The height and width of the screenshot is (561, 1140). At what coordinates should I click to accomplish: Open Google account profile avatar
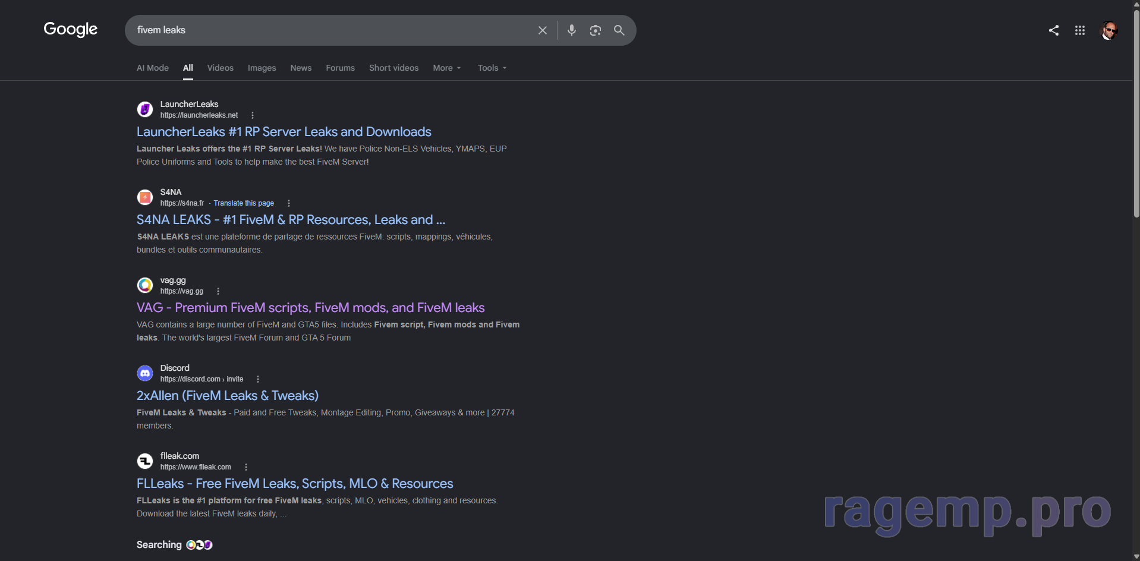[x=1109, y=30]
